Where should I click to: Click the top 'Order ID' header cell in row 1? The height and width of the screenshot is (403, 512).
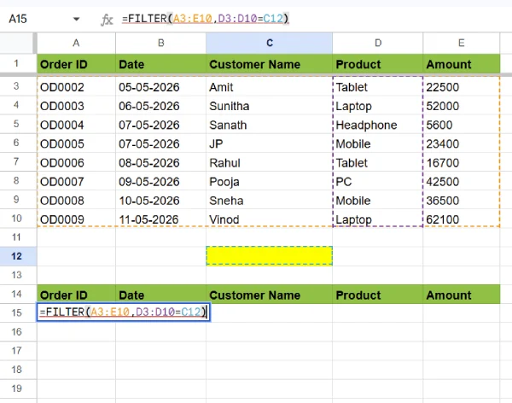[x=76, y=64]
